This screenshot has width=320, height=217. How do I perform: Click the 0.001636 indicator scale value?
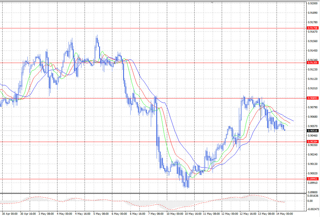(x=313, y=196)
